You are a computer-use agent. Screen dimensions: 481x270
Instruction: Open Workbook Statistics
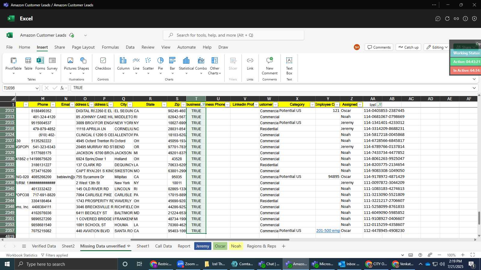[22, 255]
